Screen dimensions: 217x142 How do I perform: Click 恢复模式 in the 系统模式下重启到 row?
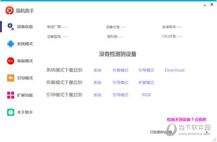pos(120,70)
